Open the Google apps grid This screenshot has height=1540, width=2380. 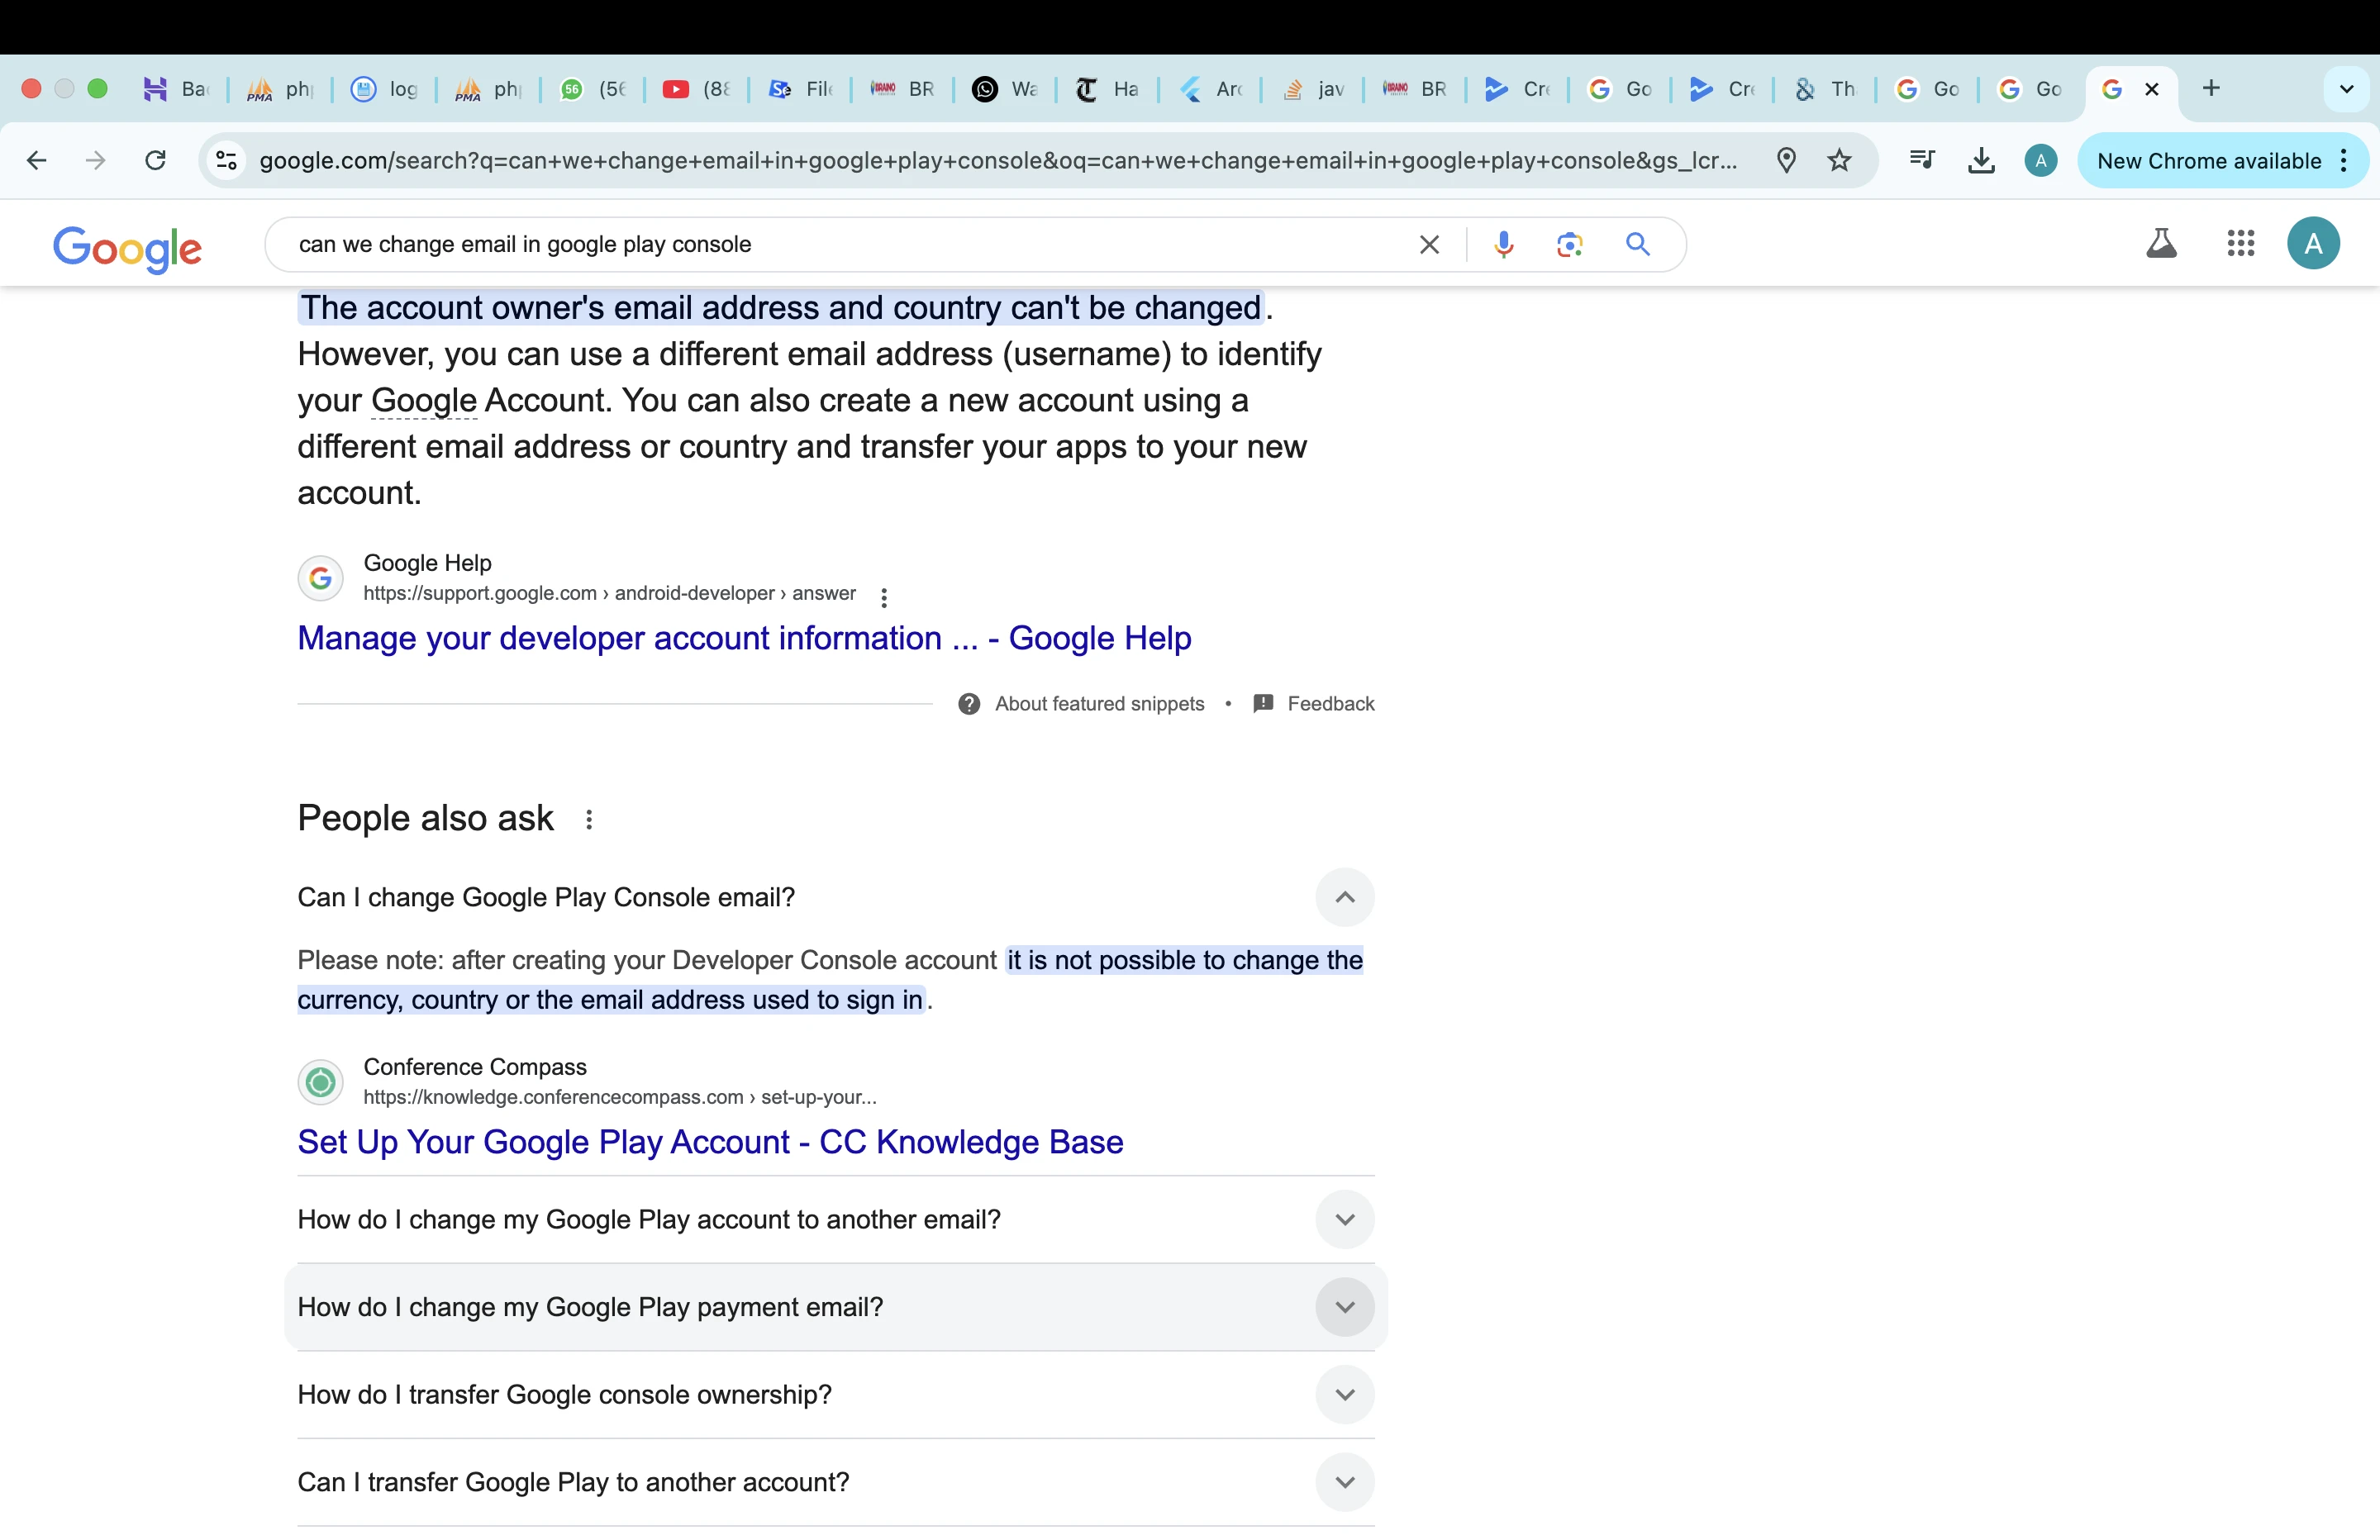(x=2241, y=243)
